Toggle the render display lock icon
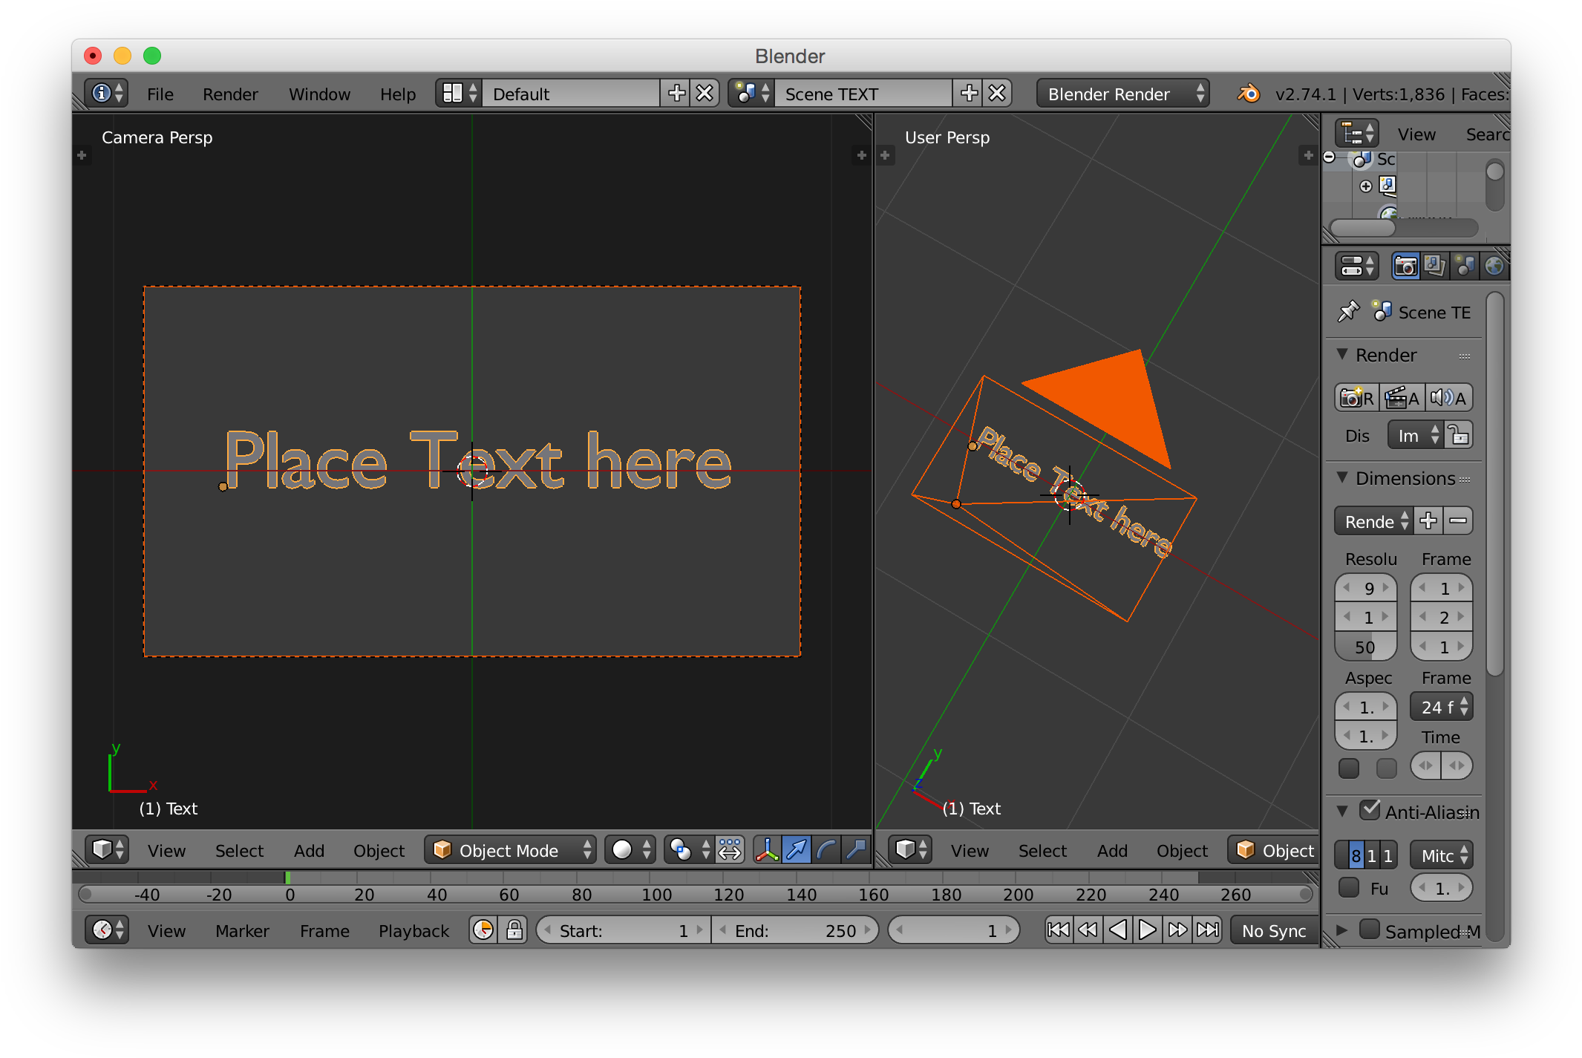This screenshot has height=1058, width=1582. point(1459,435)
